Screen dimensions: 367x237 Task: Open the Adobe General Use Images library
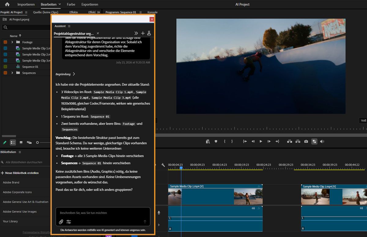click(20, 212)
